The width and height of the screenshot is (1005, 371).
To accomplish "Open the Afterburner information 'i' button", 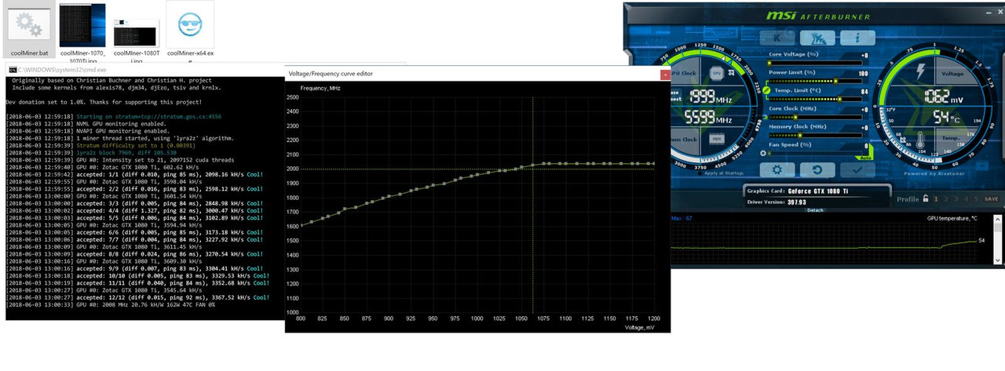I will (857, 38).
